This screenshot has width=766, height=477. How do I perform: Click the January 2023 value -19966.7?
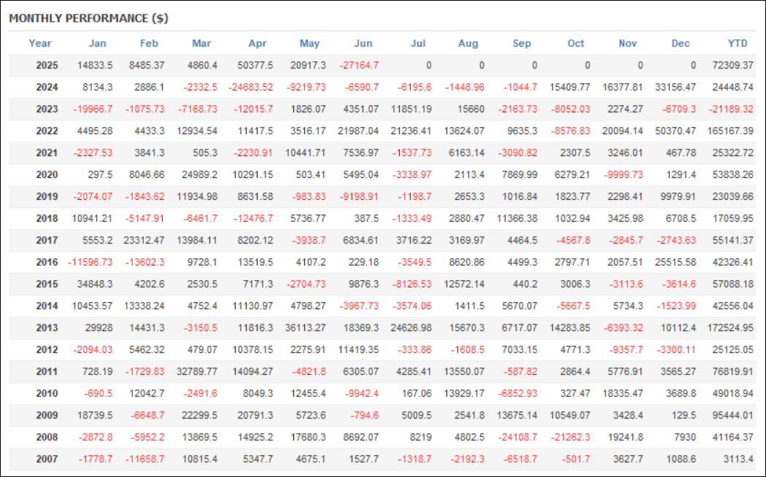click(93, 109)
